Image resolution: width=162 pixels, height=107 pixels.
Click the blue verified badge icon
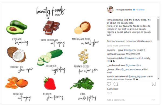tap(134, 10)
